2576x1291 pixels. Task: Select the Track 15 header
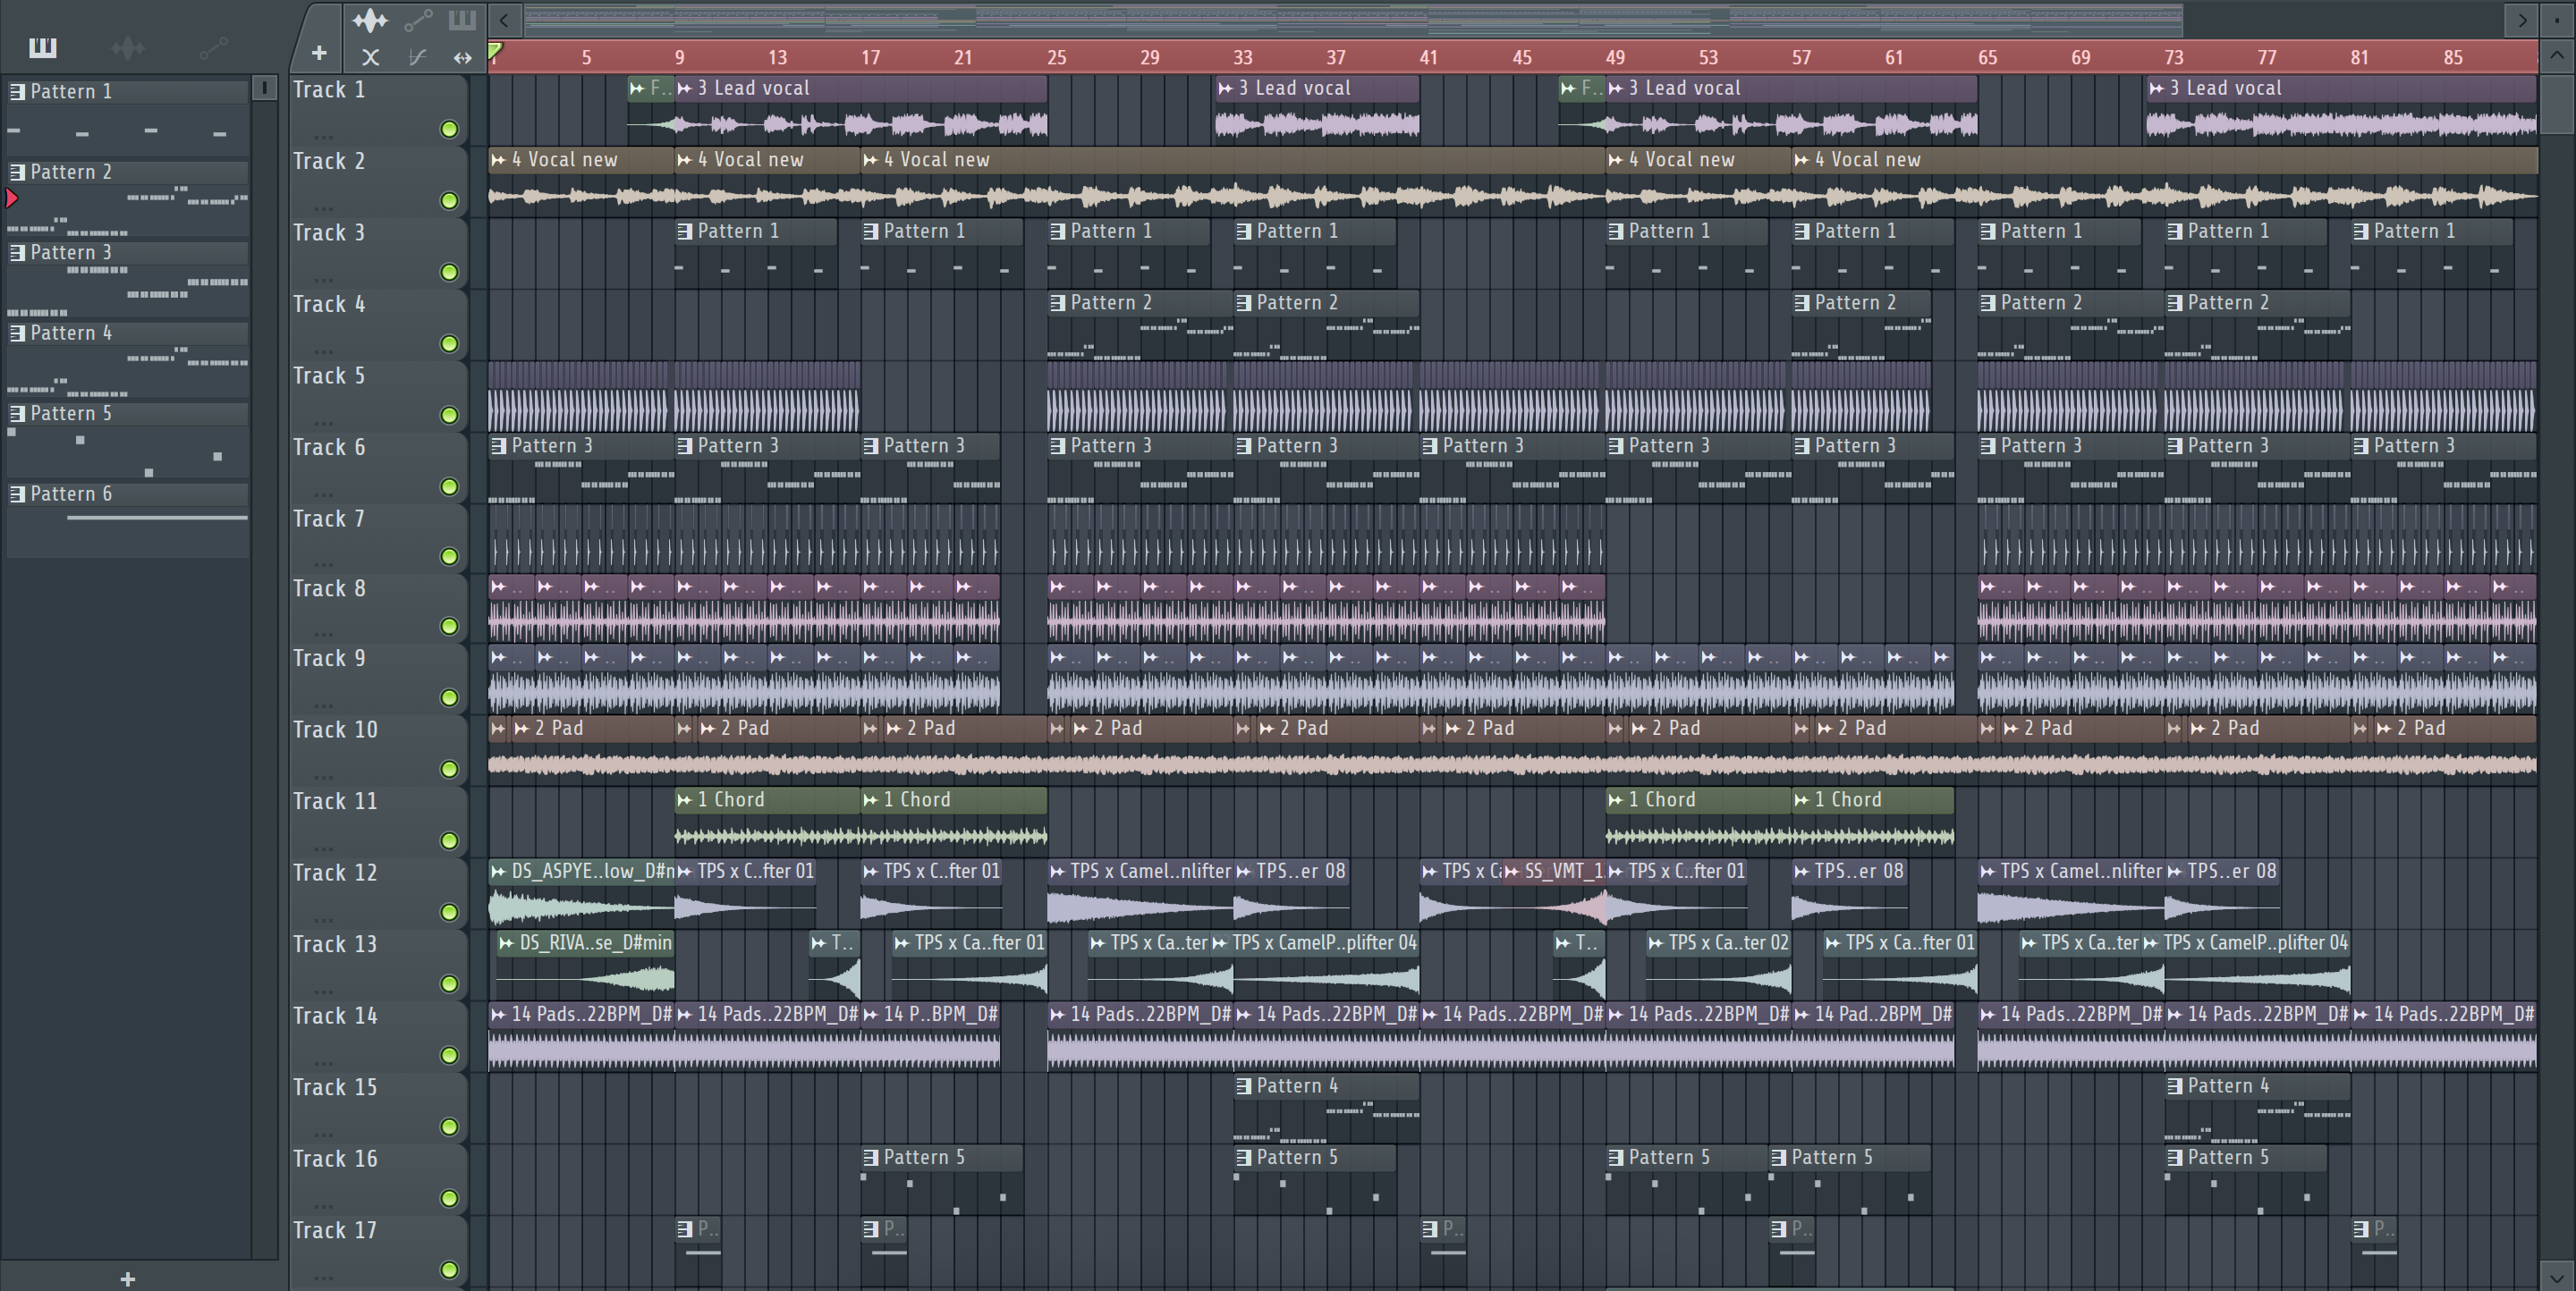378,1108
